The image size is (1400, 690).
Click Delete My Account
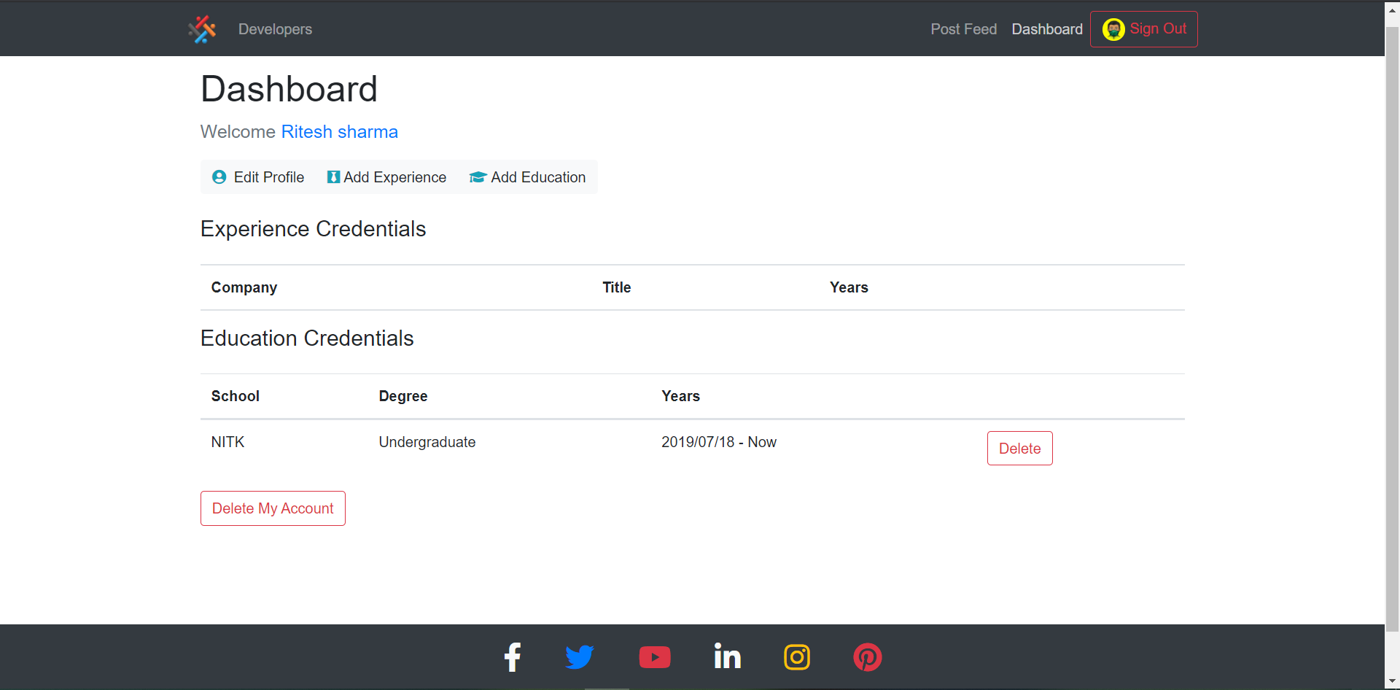point(272,508)
